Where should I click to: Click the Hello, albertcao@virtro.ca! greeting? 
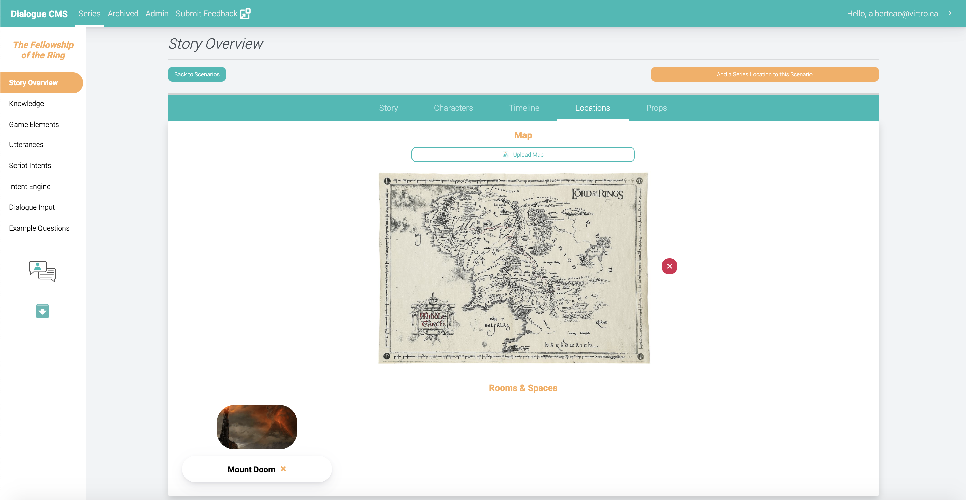click(893, 14)
